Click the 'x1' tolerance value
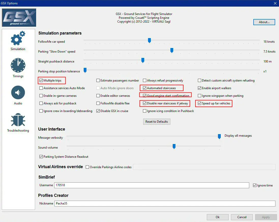Screen dimensions: 279x222 point(265,71)
